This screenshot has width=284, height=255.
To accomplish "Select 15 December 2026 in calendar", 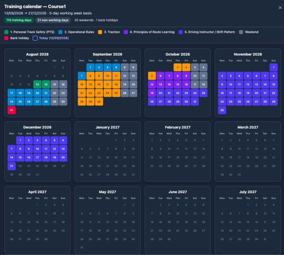I will coord(20,157).
